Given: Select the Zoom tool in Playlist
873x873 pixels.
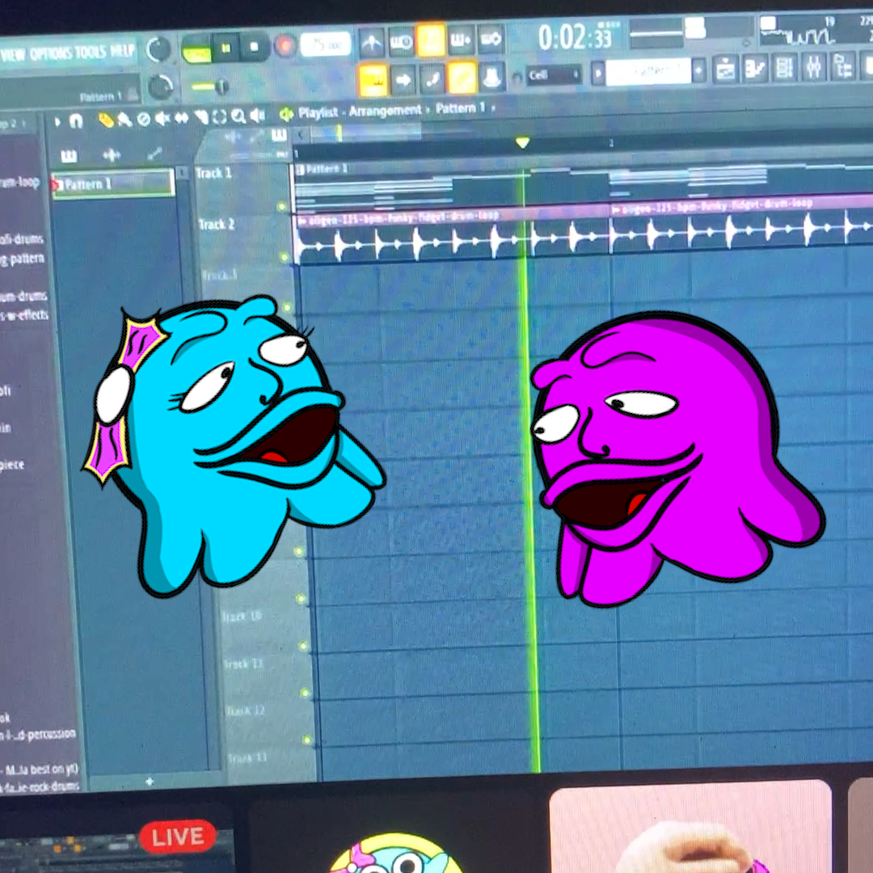Looking at the screenshot, I should [238, 116].
